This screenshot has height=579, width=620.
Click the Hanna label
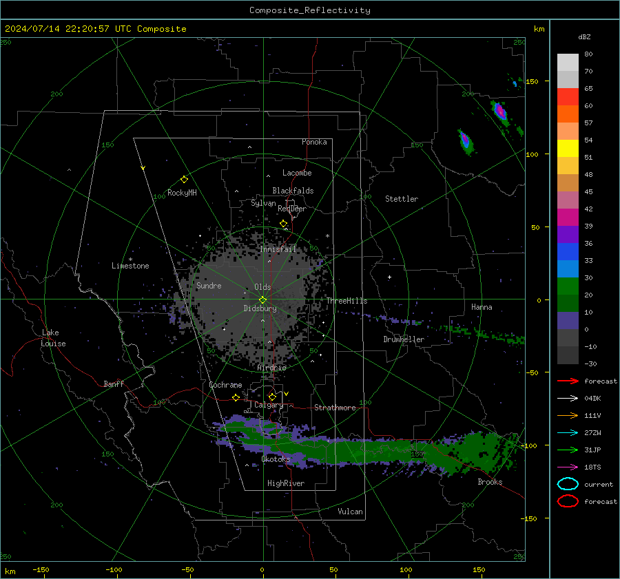click(x=482, y=307)
